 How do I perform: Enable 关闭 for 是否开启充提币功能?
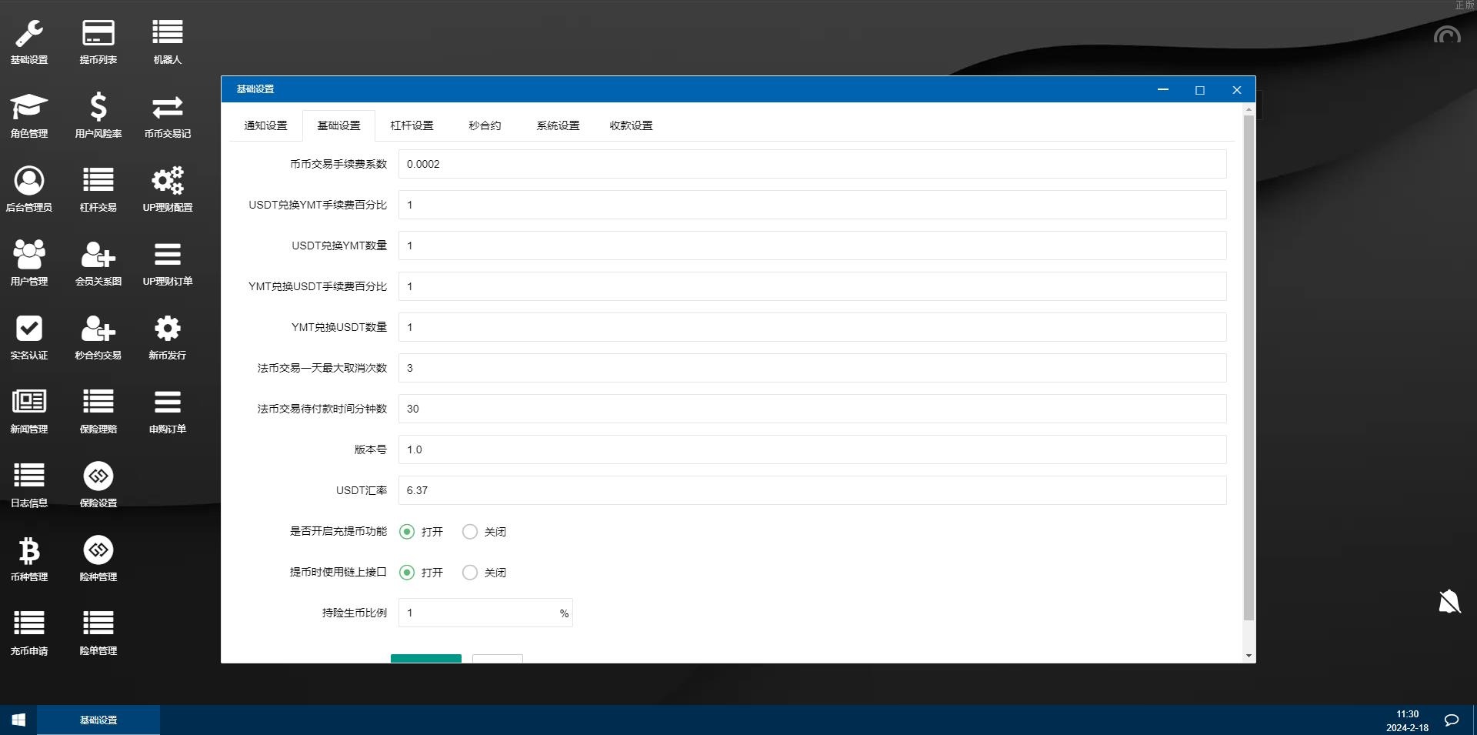pos(469,531)
